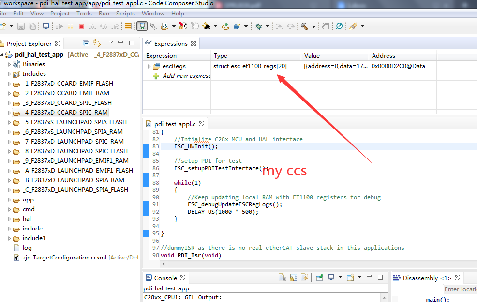Click the Save icon in toolbar
477x302 pixels.
pos(21,27)
